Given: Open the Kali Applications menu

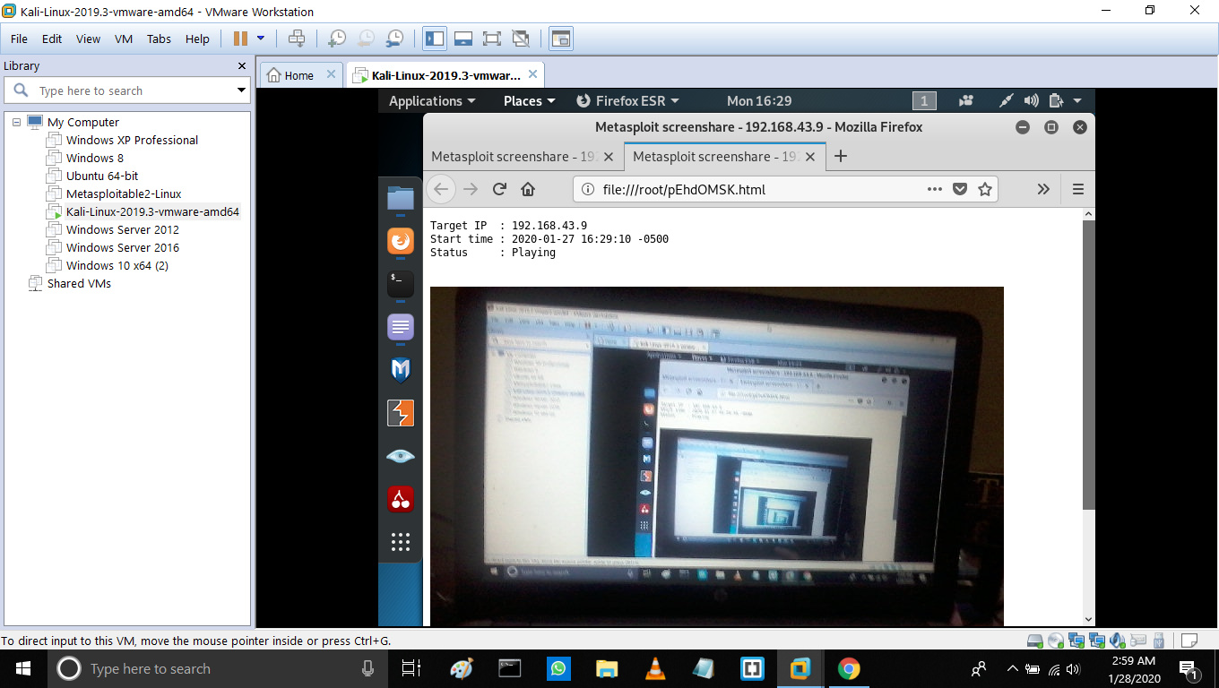Looking at the screenshot, I should coord(431,101).
